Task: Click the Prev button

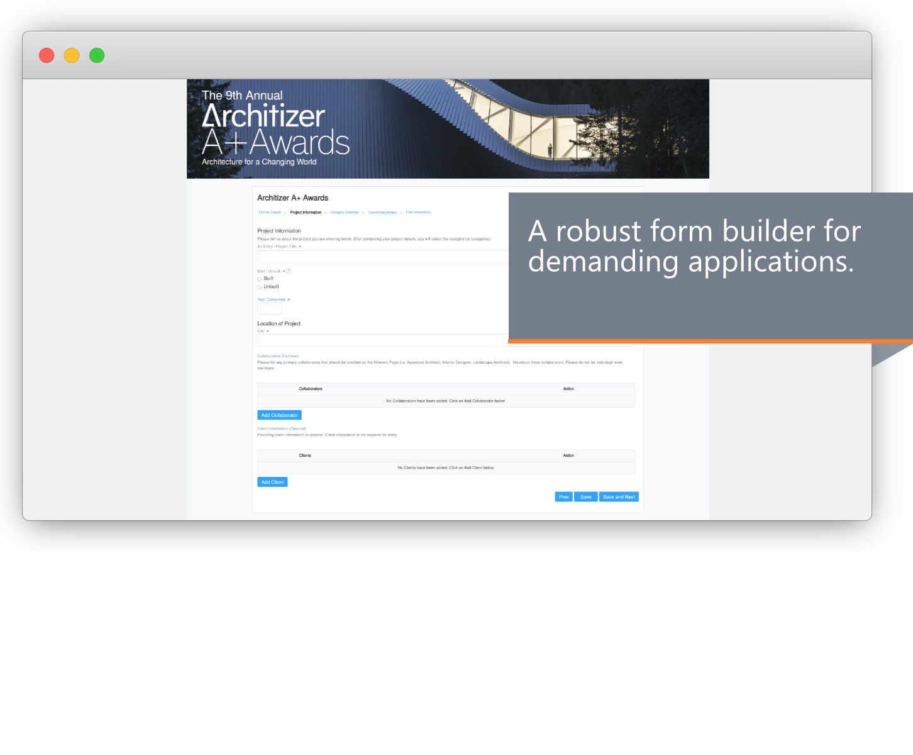Action: (x=563, y=497)
